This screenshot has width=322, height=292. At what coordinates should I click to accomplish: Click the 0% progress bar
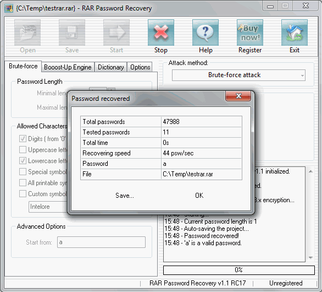[x=239, y=270]
